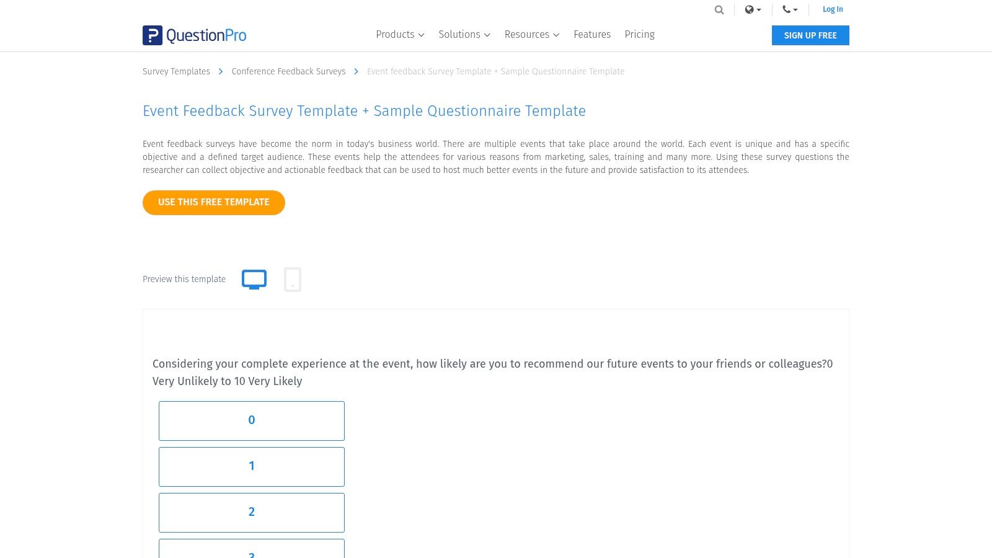Image resolution: width=992 pixels, height=558 pixels.
Task: Open the Log In link
Action: [x=833, y=9]
